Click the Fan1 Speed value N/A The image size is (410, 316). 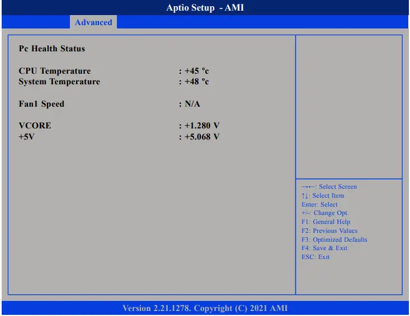192,104
